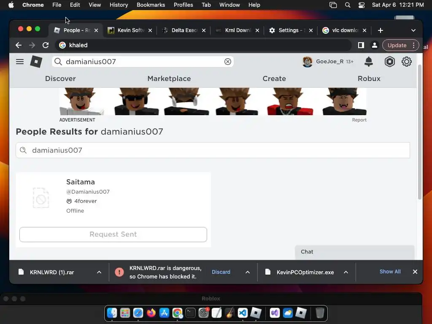Open the Chat panel
This screenshot has width=432, height=324.
(x=354, y=252)
